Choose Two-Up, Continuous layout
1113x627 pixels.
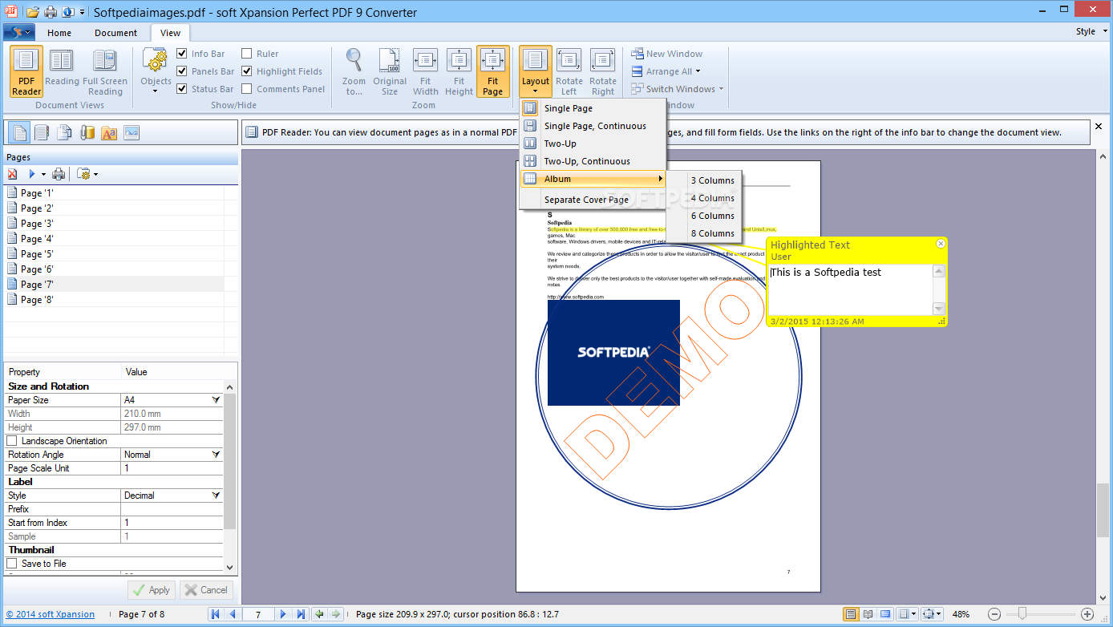pyautogui.click(x=593, y=161)
